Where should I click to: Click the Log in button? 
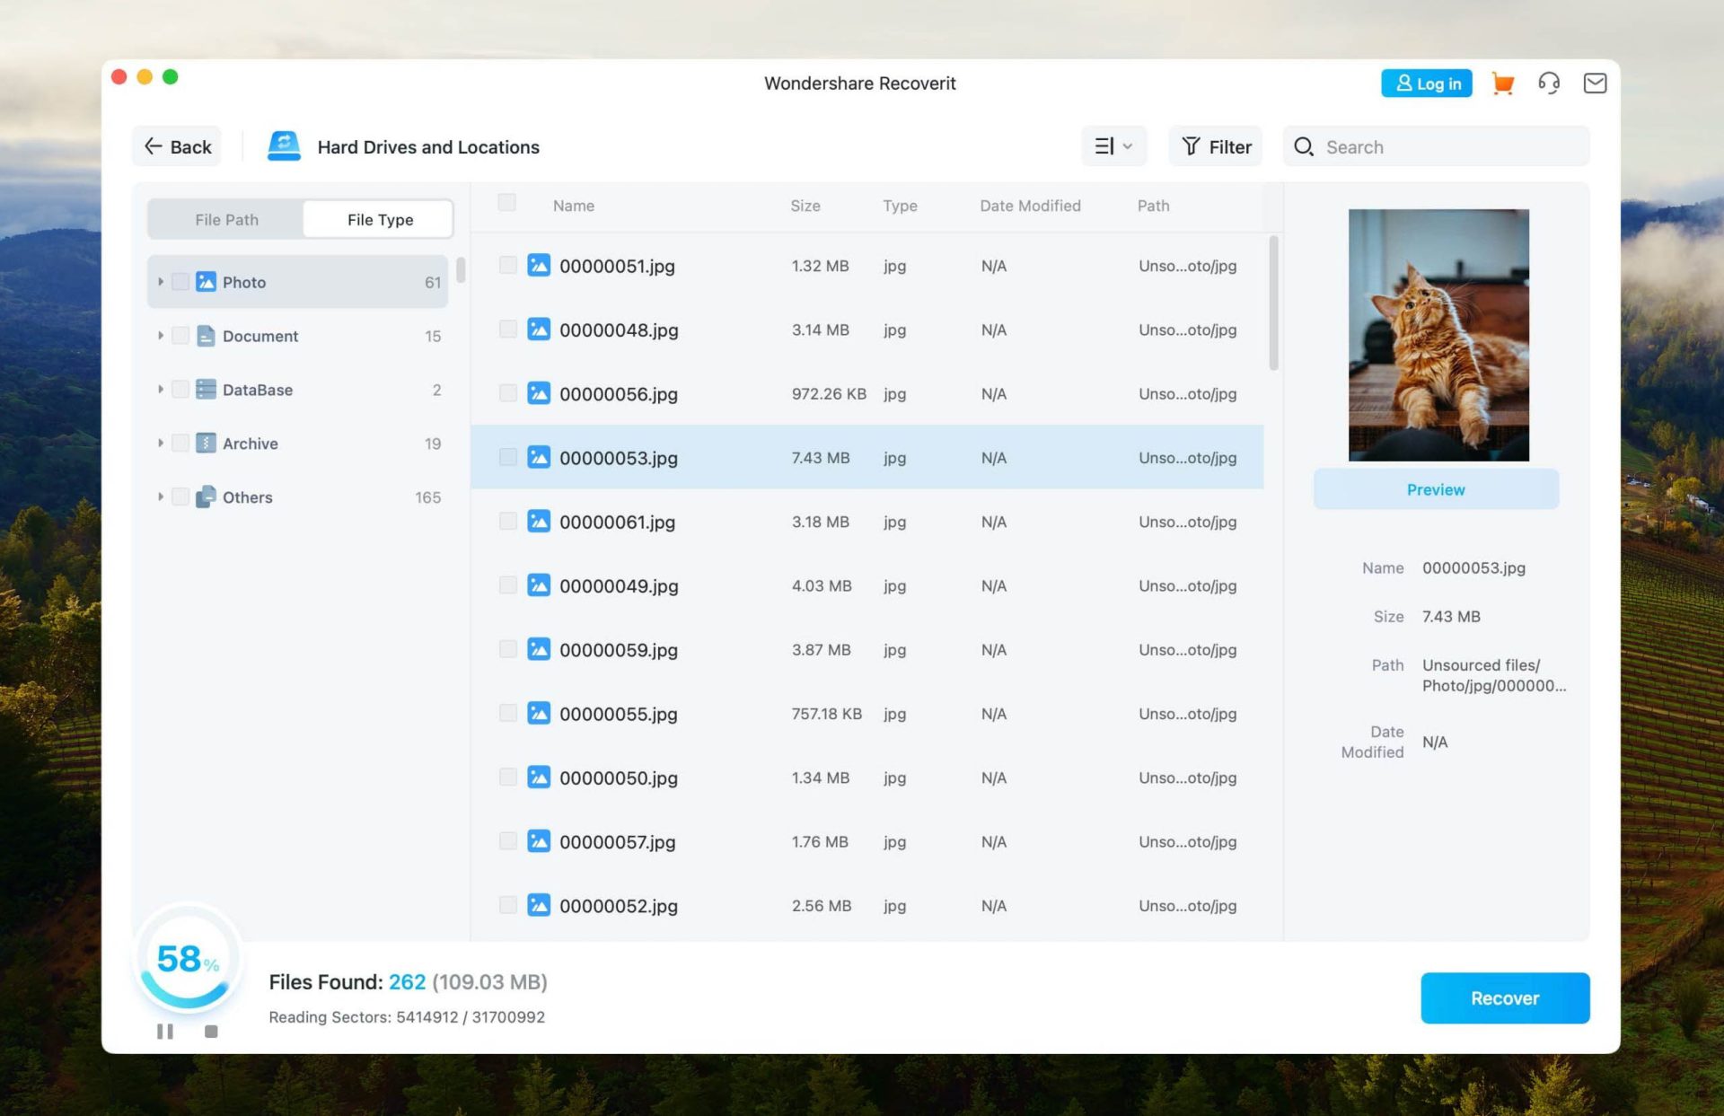pyautogui.click(x=1426, y=83)
